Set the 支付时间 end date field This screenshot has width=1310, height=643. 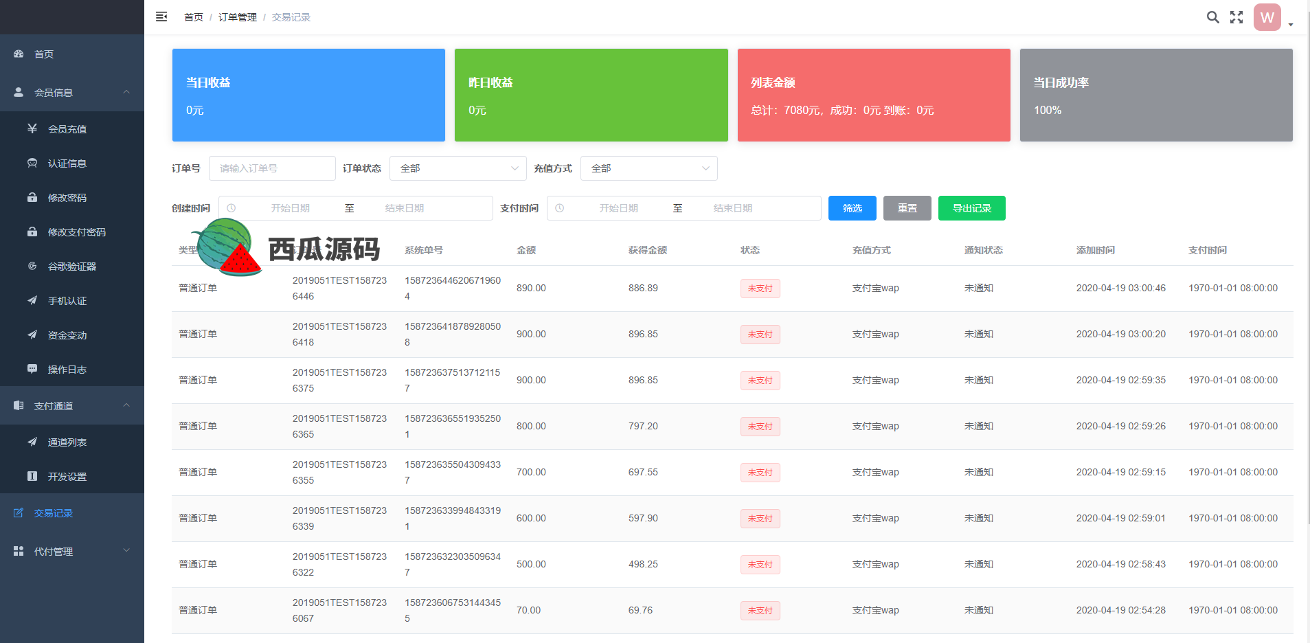click(x=733, y=208)
